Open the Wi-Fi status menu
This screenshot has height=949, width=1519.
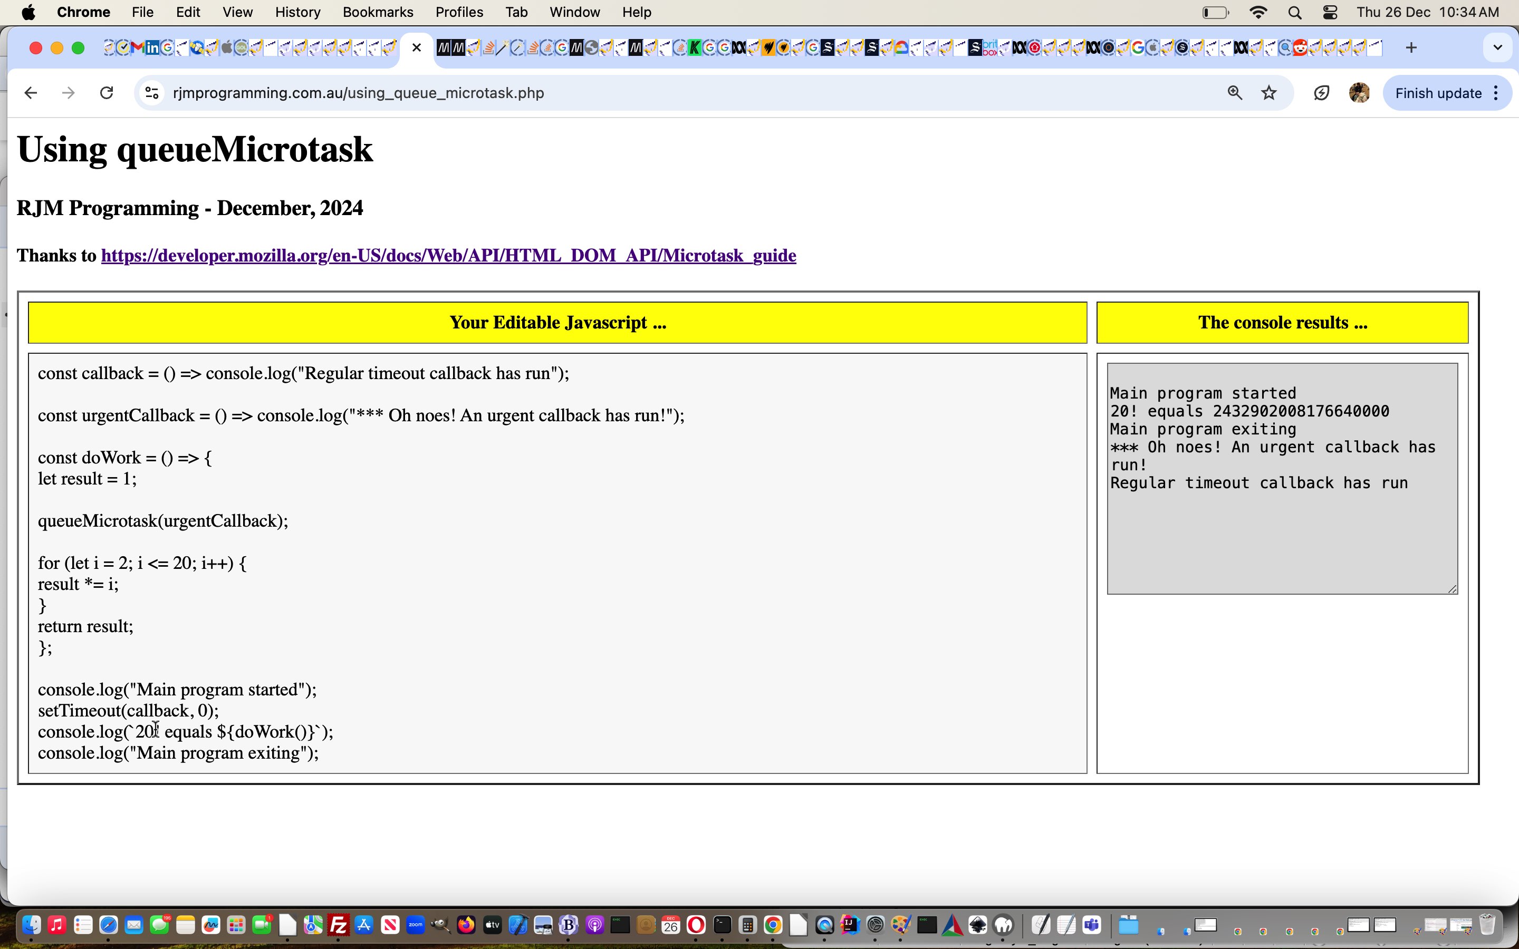pos(1258,12)
